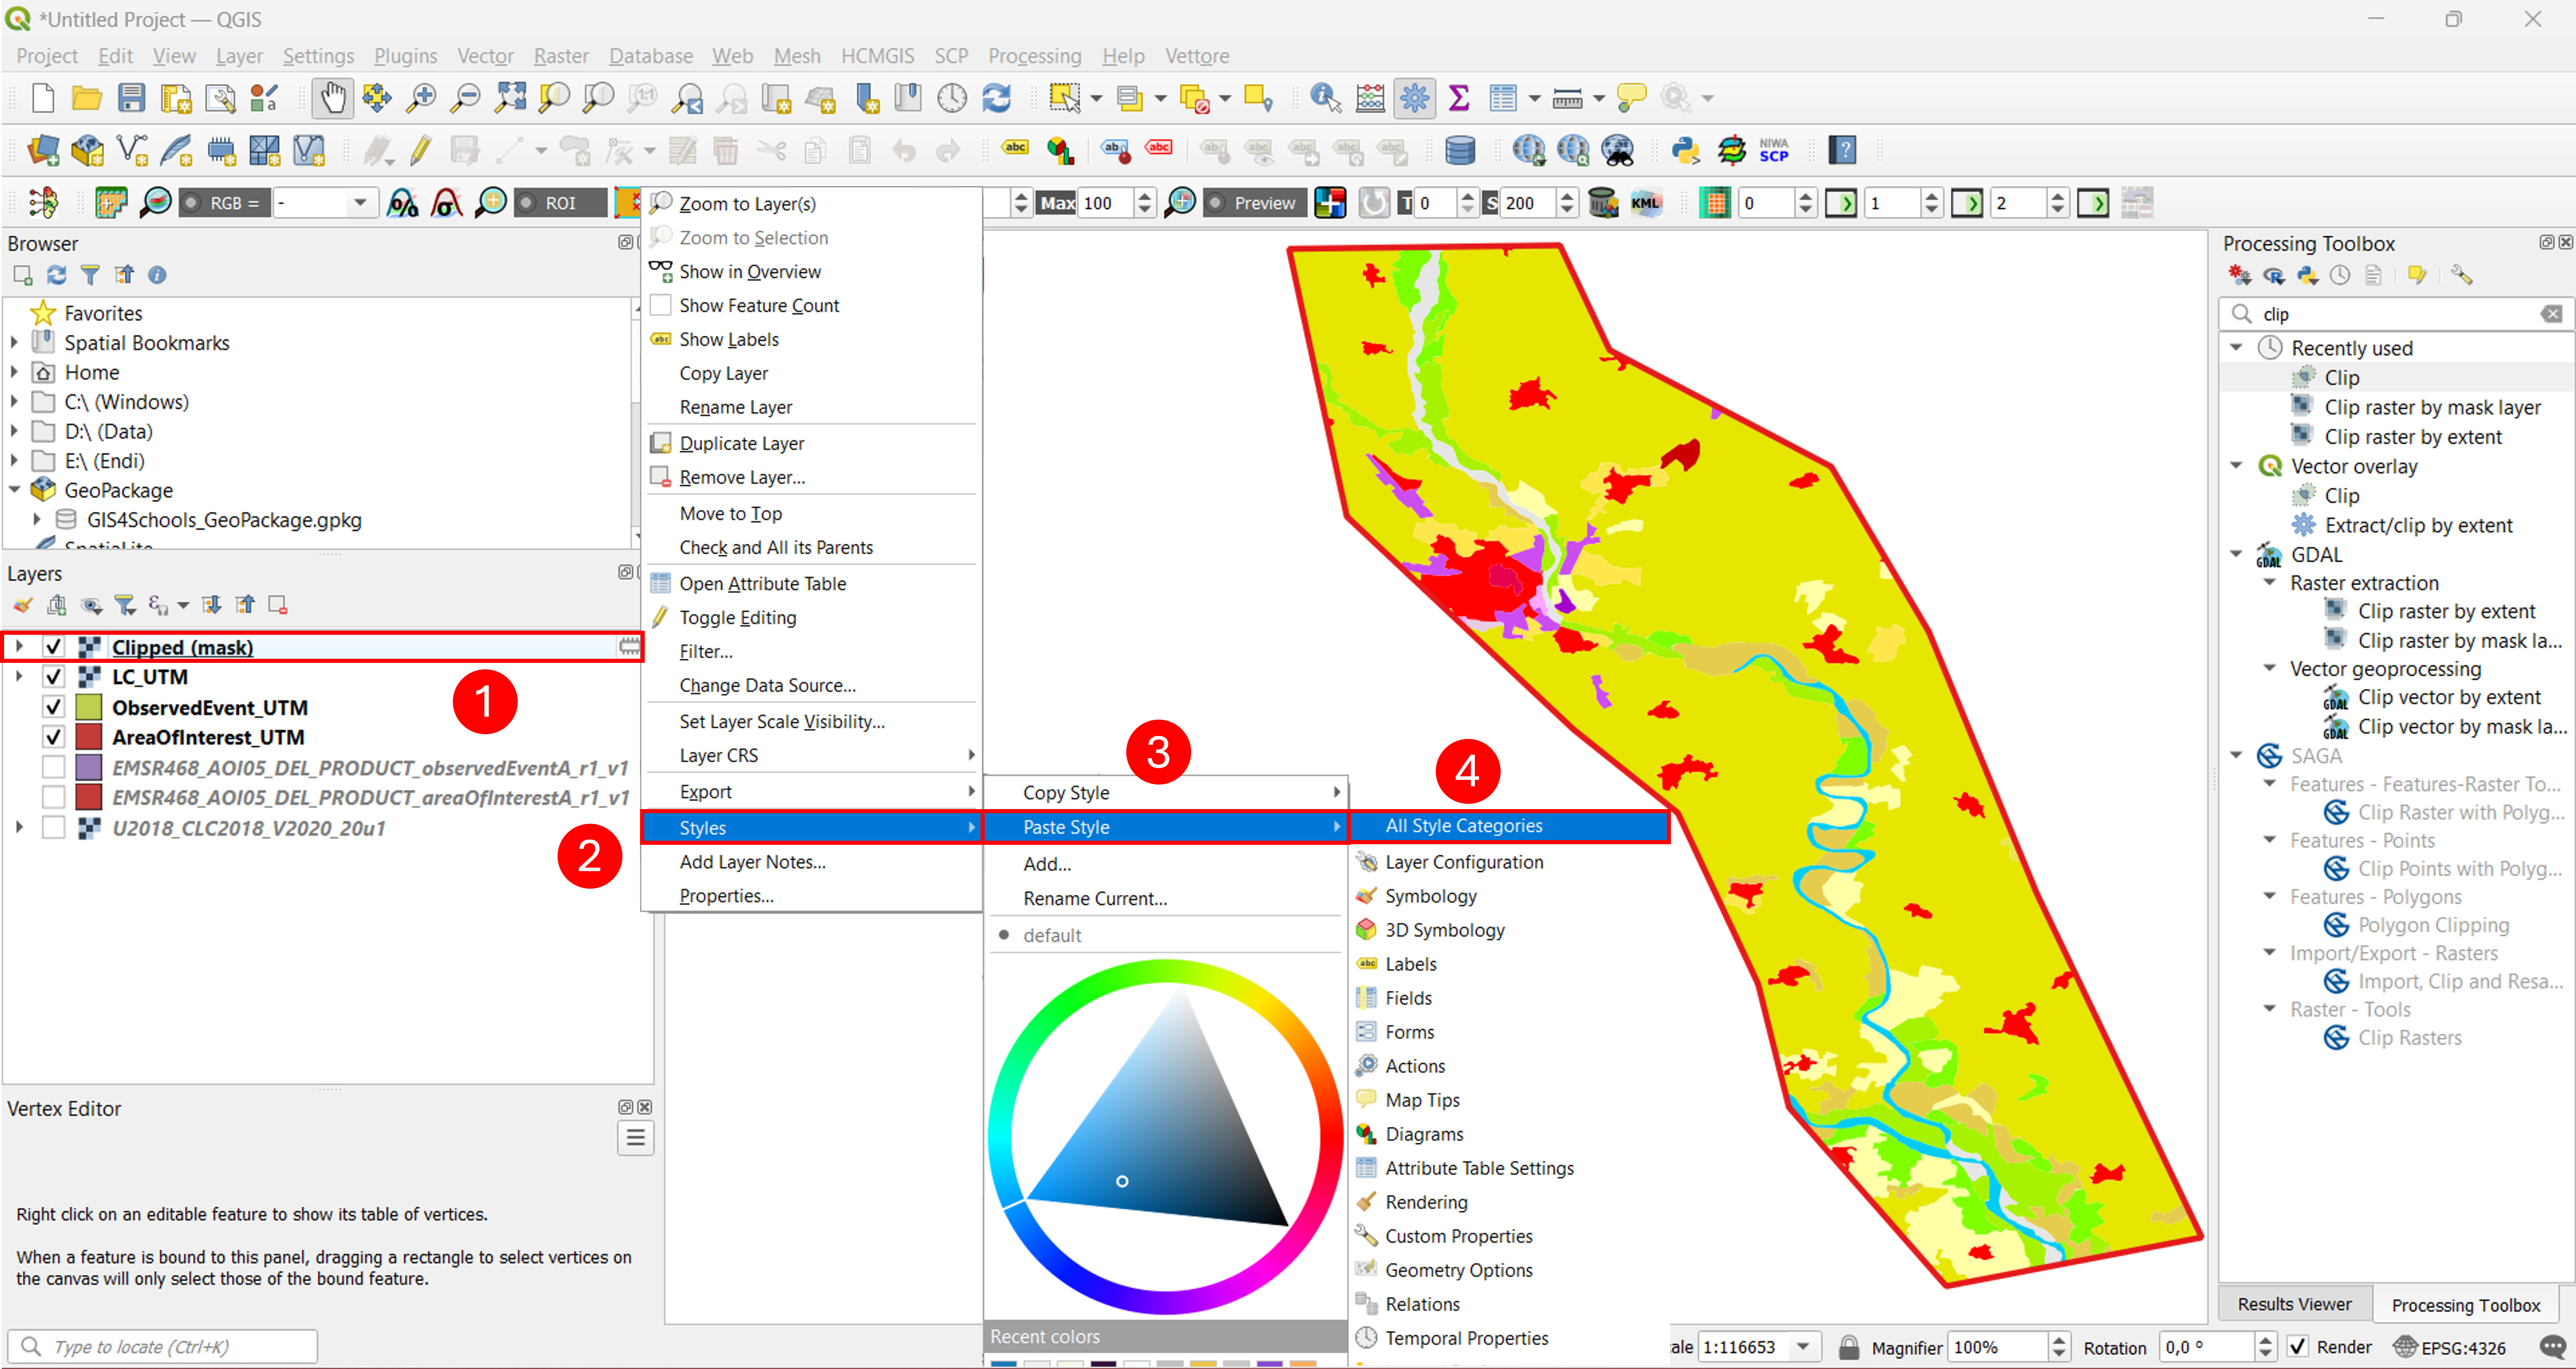Open the Python Console icon
The image size is (2576, 1369).
tap(1686, 151)
